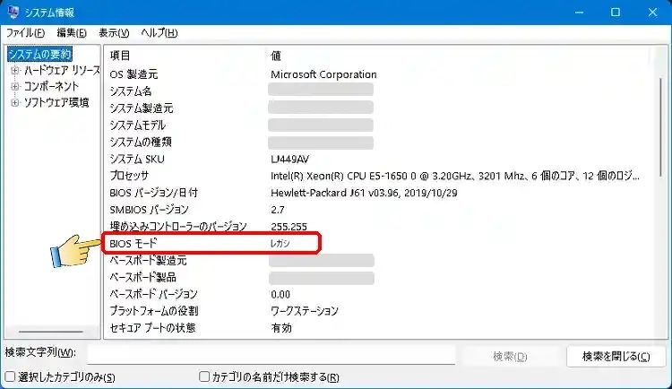
Task: Click the レガシ BIOS mode value
Action: pos(280,243)
